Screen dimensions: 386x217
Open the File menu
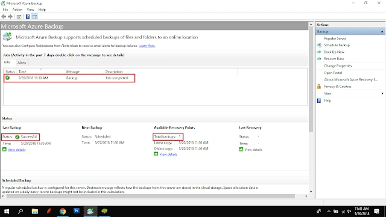tap(5, 10)
